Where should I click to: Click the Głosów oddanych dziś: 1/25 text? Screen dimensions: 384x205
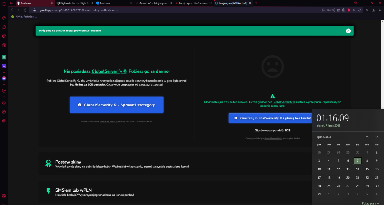pos(273,131)
